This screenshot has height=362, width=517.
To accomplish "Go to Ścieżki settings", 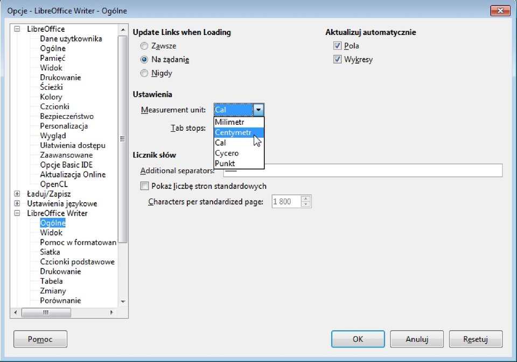I will click(52, 87).
